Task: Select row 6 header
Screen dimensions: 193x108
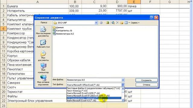Action: (3, 29)
